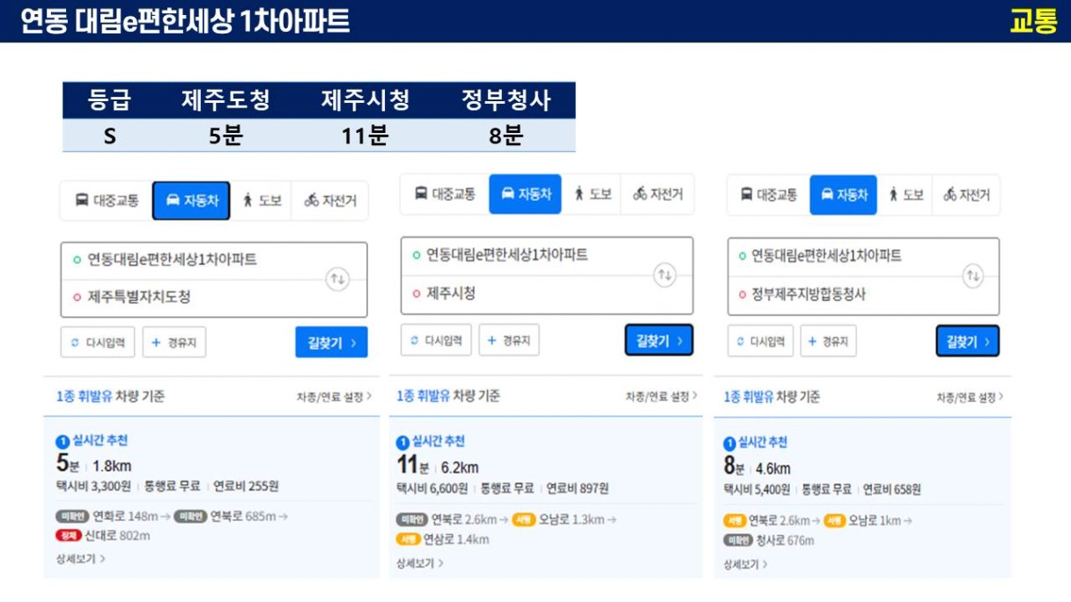
Task: Select 자전거 bicycle tab in middle panel
Action: pos(657,195)
